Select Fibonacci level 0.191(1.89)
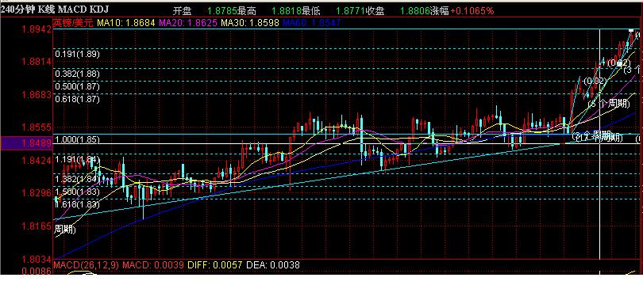This screenshot has width=643, height=304. (77, 54)
